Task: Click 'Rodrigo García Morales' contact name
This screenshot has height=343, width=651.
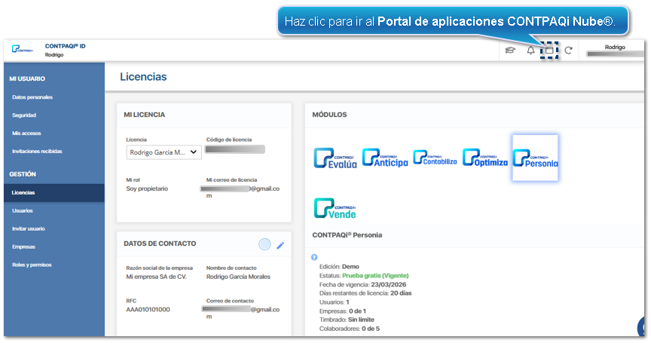Action: pos(238,277)
